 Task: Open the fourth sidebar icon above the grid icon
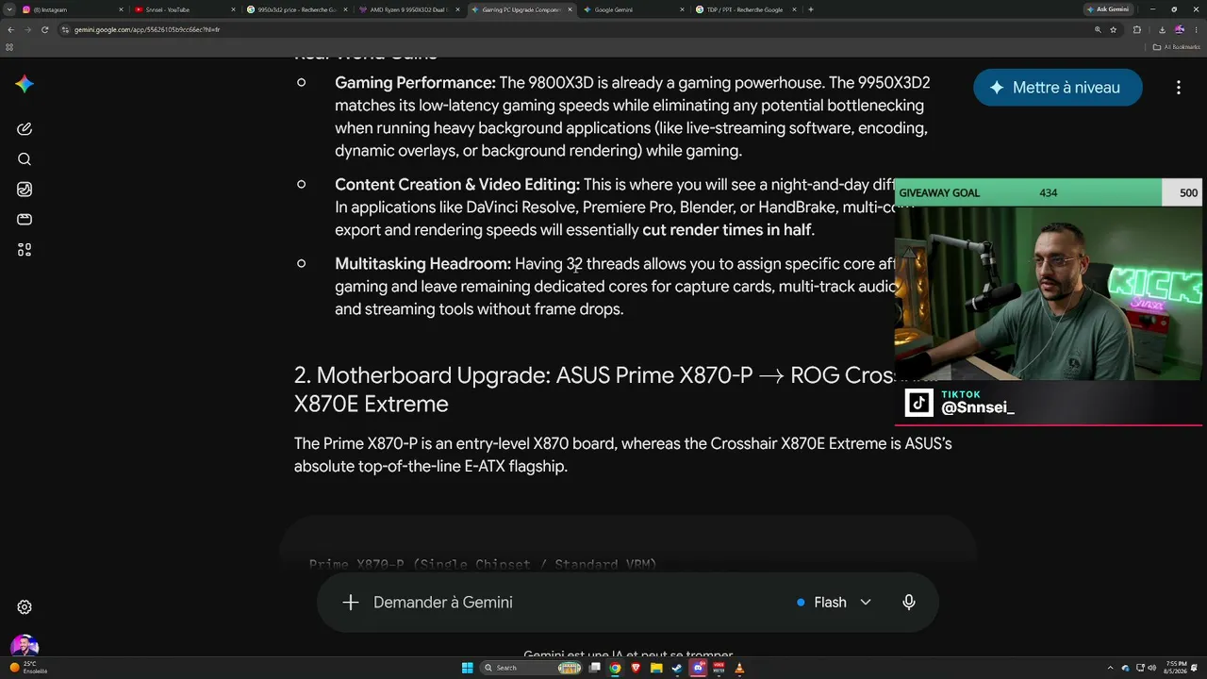pyautogui.click(x=25, y=220)
